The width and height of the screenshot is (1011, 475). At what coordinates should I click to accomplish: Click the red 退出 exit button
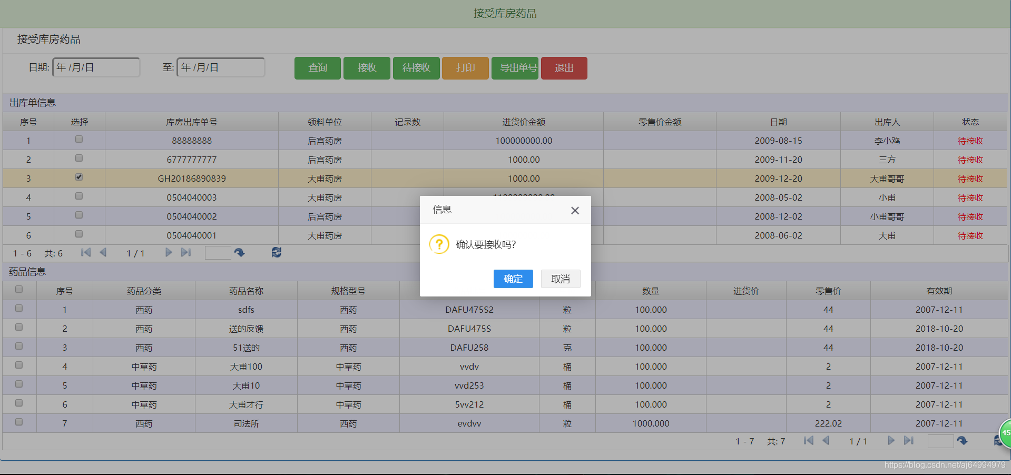pos(564,68)
